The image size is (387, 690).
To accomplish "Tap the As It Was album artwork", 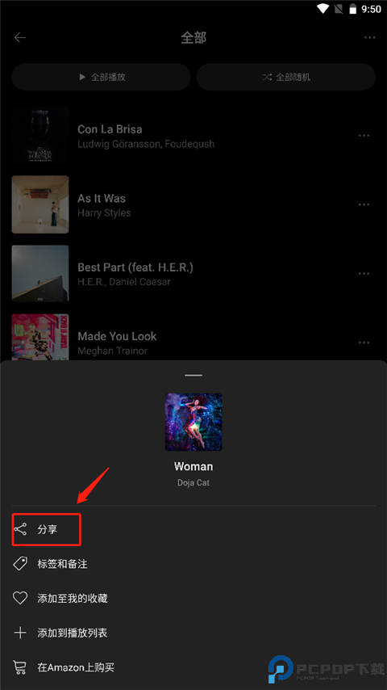I will pos(40,204).
